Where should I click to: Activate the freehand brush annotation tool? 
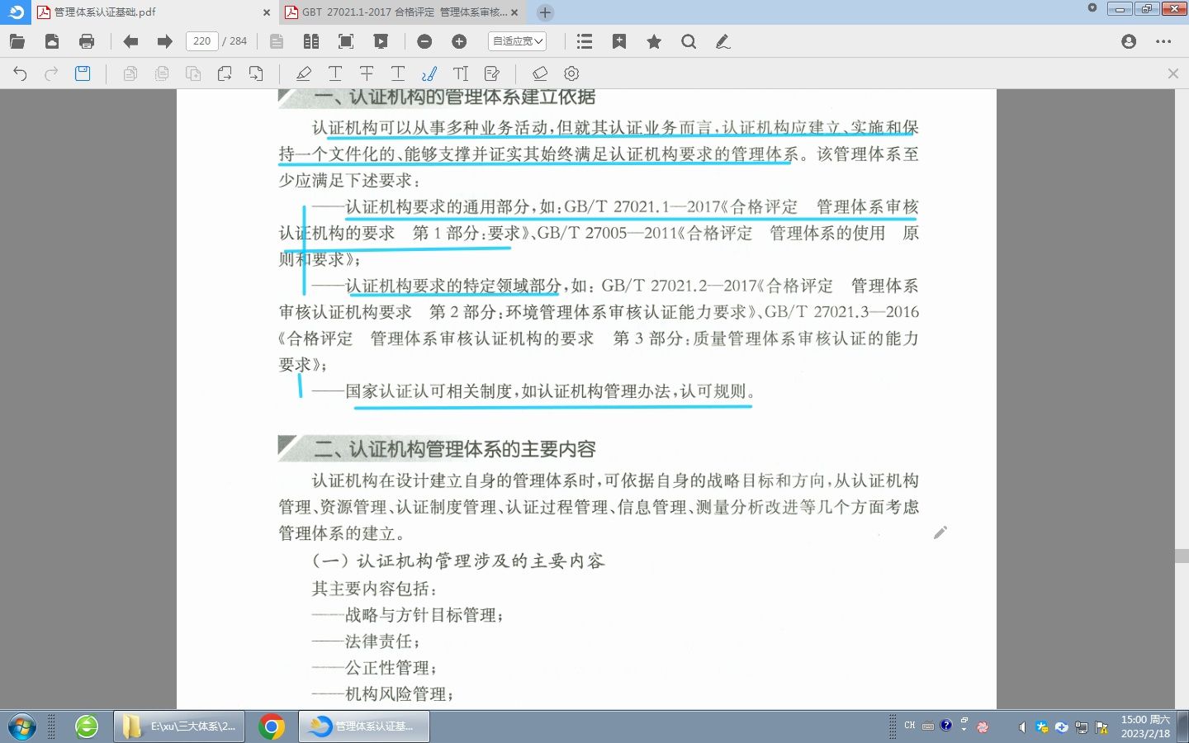tap(428, 73)
